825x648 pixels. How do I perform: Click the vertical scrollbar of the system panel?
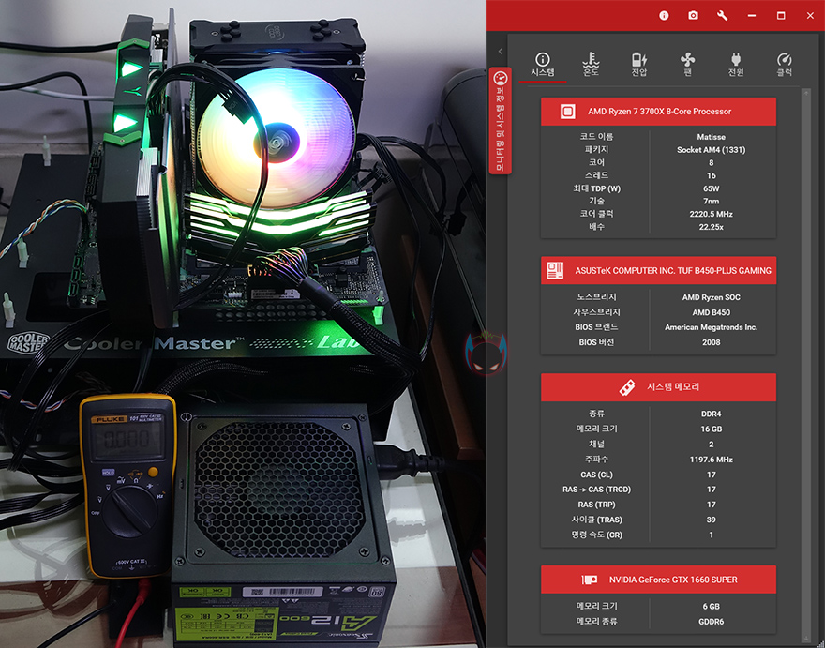806,366
